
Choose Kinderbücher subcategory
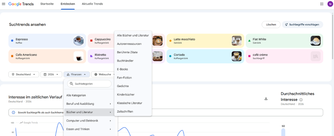(133, 95)
